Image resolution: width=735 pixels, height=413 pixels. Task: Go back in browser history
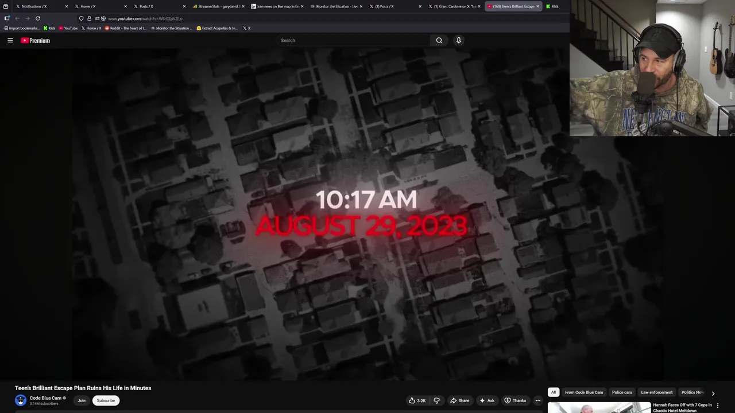click(17, 18)
